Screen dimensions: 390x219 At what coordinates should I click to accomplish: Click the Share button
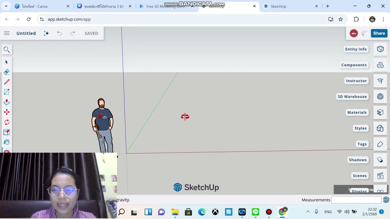(379, 33)
